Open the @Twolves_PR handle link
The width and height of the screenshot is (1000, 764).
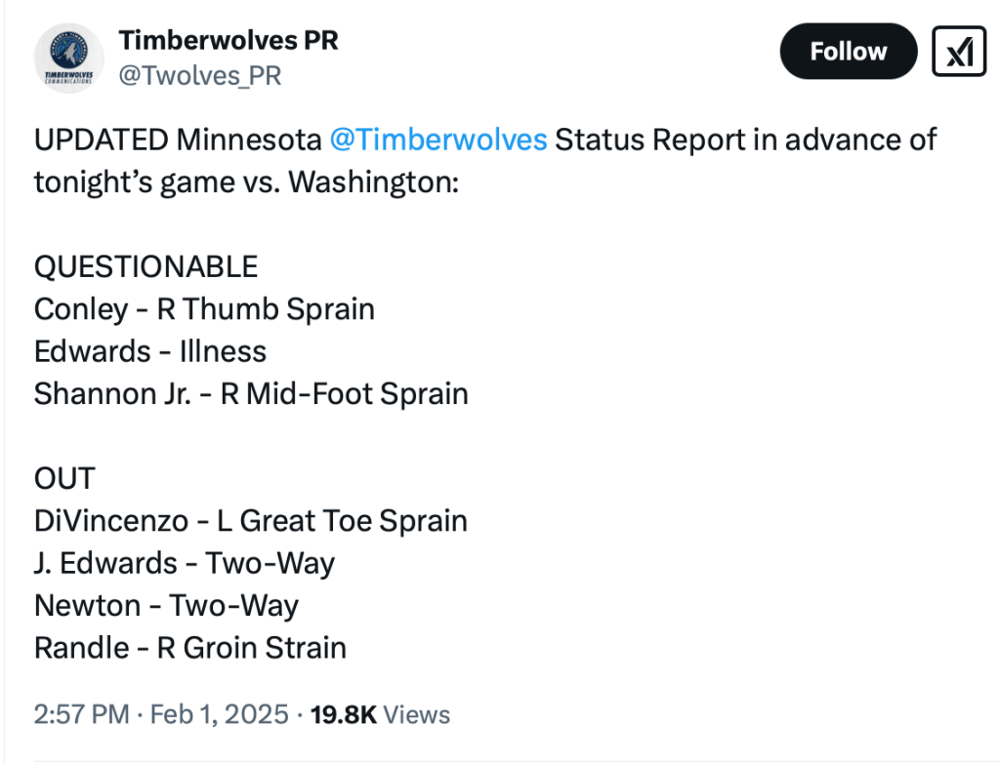click(199, 76)
